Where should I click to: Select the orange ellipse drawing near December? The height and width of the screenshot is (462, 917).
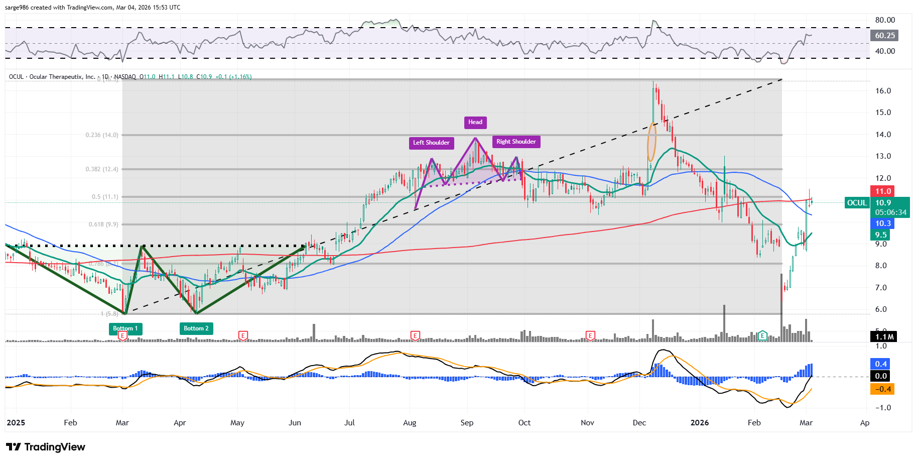tap(652, 142)
